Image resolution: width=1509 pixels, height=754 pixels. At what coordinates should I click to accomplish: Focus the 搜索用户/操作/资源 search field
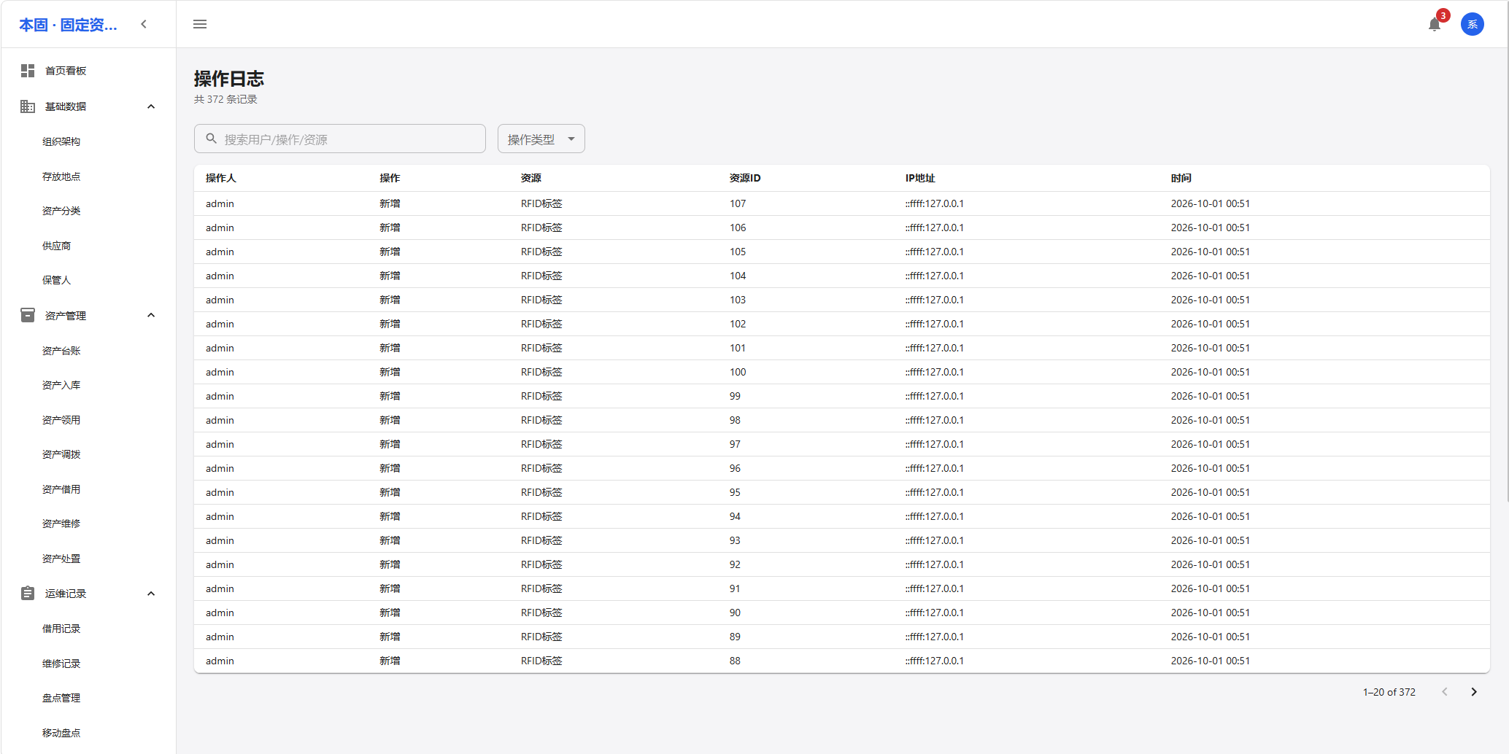(x=340, y=139)
